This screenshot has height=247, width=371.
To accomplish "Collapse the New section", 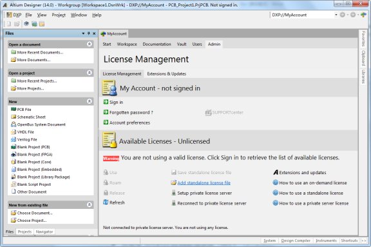I will click(x=90, y=101).
